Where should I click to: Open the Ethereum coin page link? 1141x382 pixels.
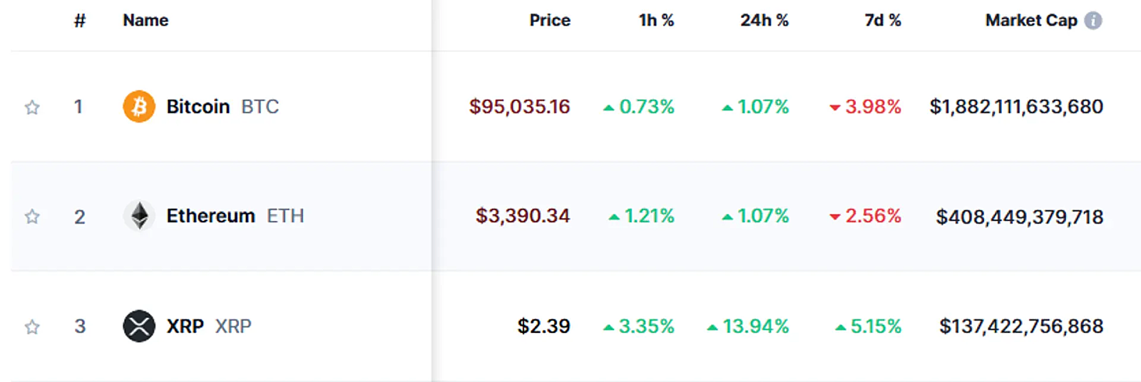tap(235, 216)
